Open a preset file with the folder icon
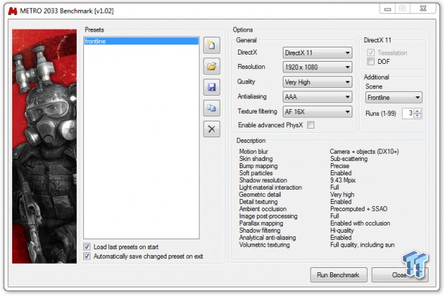Image resolution: width=445 pixels, height=296 pixels. (x=212, y=67)
